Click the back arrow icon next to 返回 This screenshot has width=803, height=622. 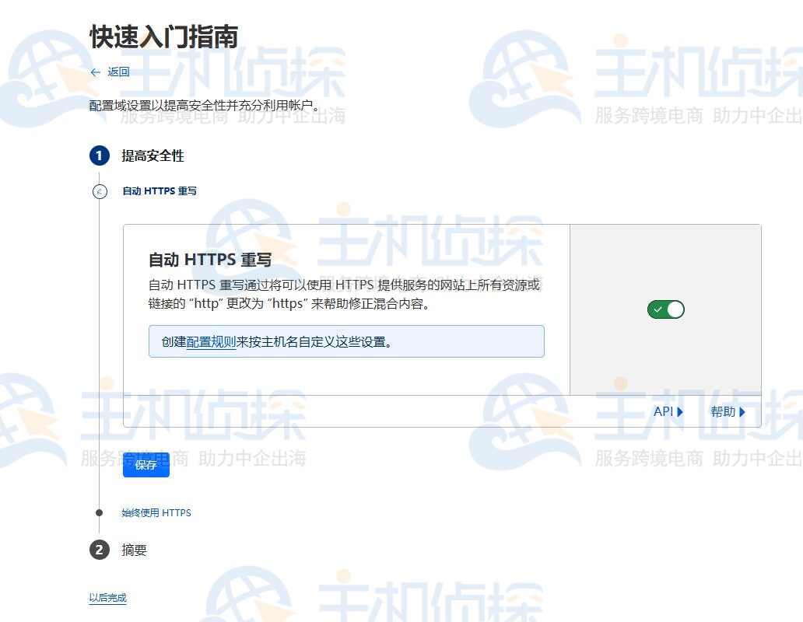(93, 73)
